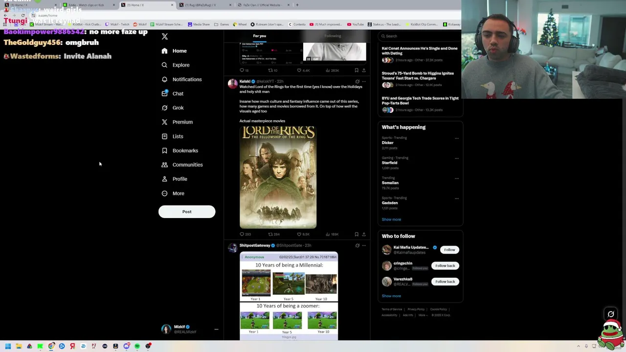Follow the Kai Mafia Updates account
626x352 pixels.
tap(449, 250)
